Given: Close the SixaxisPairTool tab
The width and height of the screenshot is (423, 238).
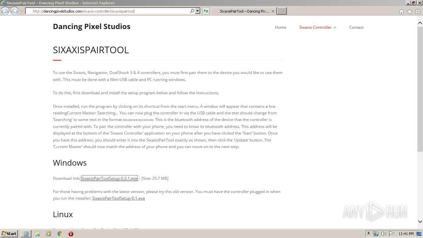Looking at the screenshot, I should [273, 11].
